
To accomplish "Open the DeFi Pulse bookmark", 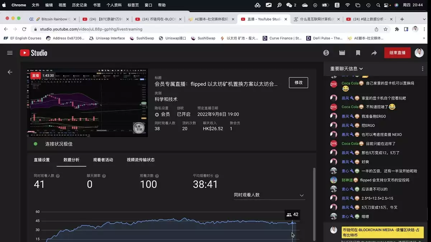I will pos(325,38).
